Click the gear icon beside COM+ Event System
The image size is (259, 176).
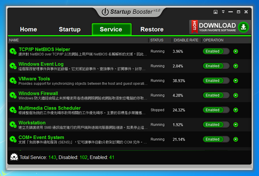(13, 139)
